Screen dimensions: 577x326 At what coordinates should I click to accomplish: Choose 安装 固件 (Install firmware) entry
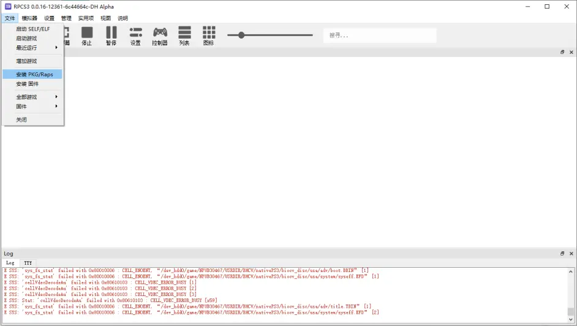coord(32,84)
